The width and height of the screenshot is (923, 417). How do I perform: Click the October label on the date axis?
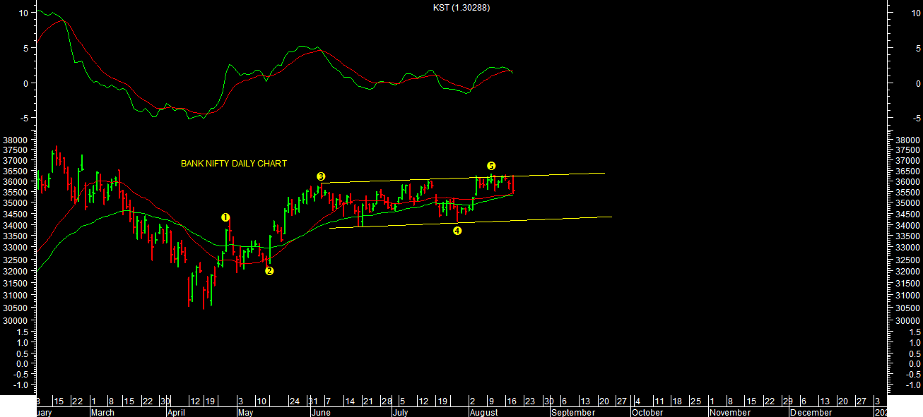point(647,412)
